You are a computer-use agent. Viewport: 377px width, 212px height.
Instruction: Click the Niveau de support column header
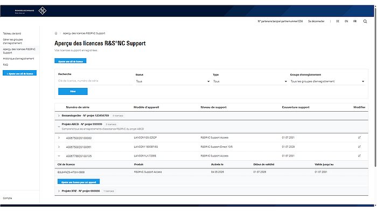click(x=213, y=107)
